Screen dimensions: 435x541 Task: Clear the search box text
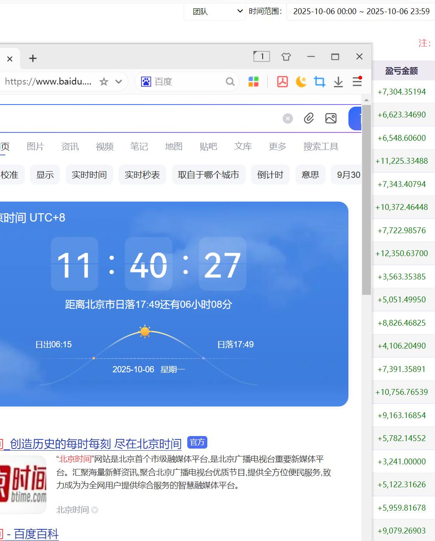click(288, 119)
